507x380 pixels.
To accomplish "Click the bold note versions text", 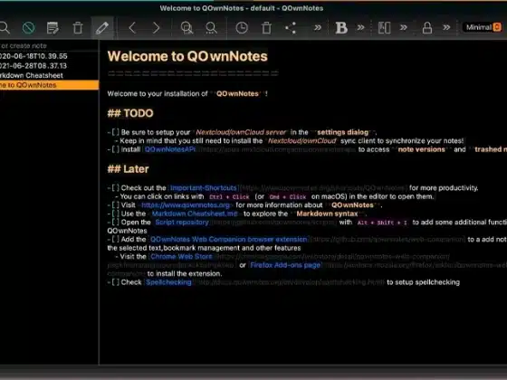I will click(x=421, y=149).
